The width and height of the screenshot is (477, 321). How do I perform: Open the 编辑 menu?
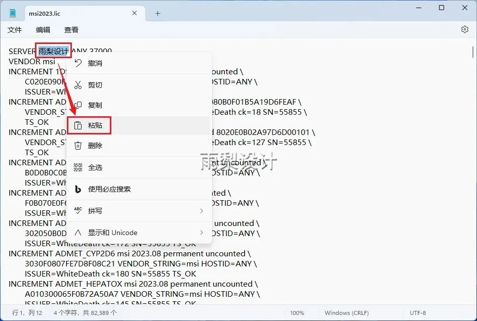[x=43, y=30]
